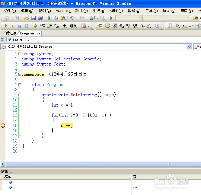Viewport: 201px width, 195px height.
Task: Click the Breakpoints window icon
Action: click(x=84, y=26)
